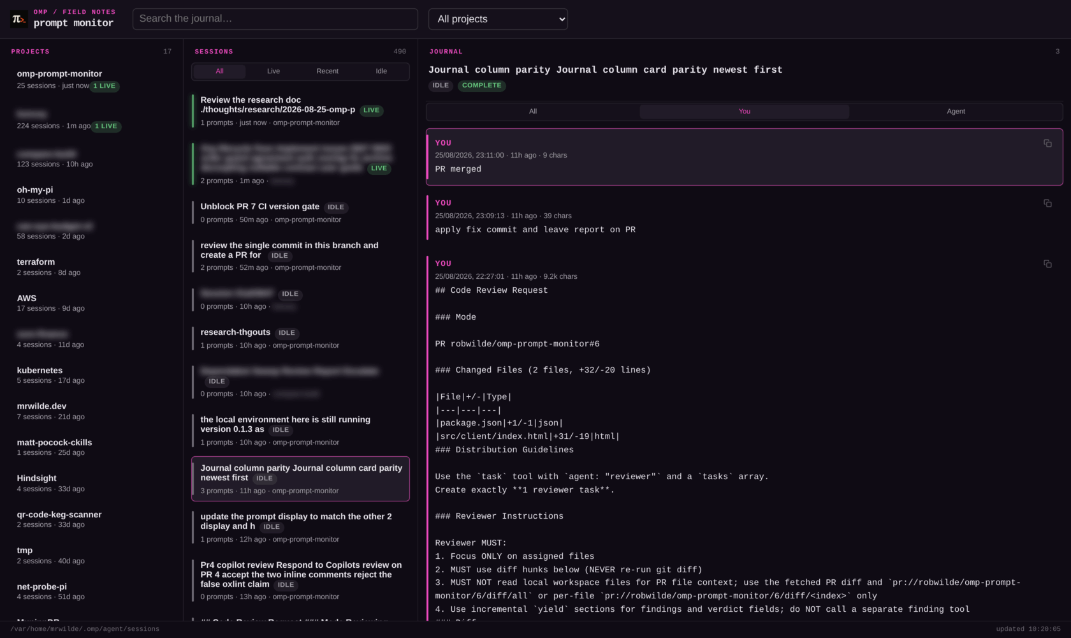Open the omp-prompt-monitor project
Screen dimensions: 1071x638
(92, 80)
